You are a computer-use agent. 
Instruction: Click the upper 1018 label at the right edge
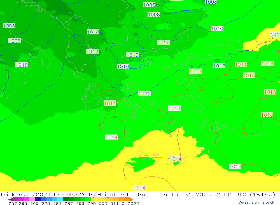pyautogui.click(x=270, y=92)
